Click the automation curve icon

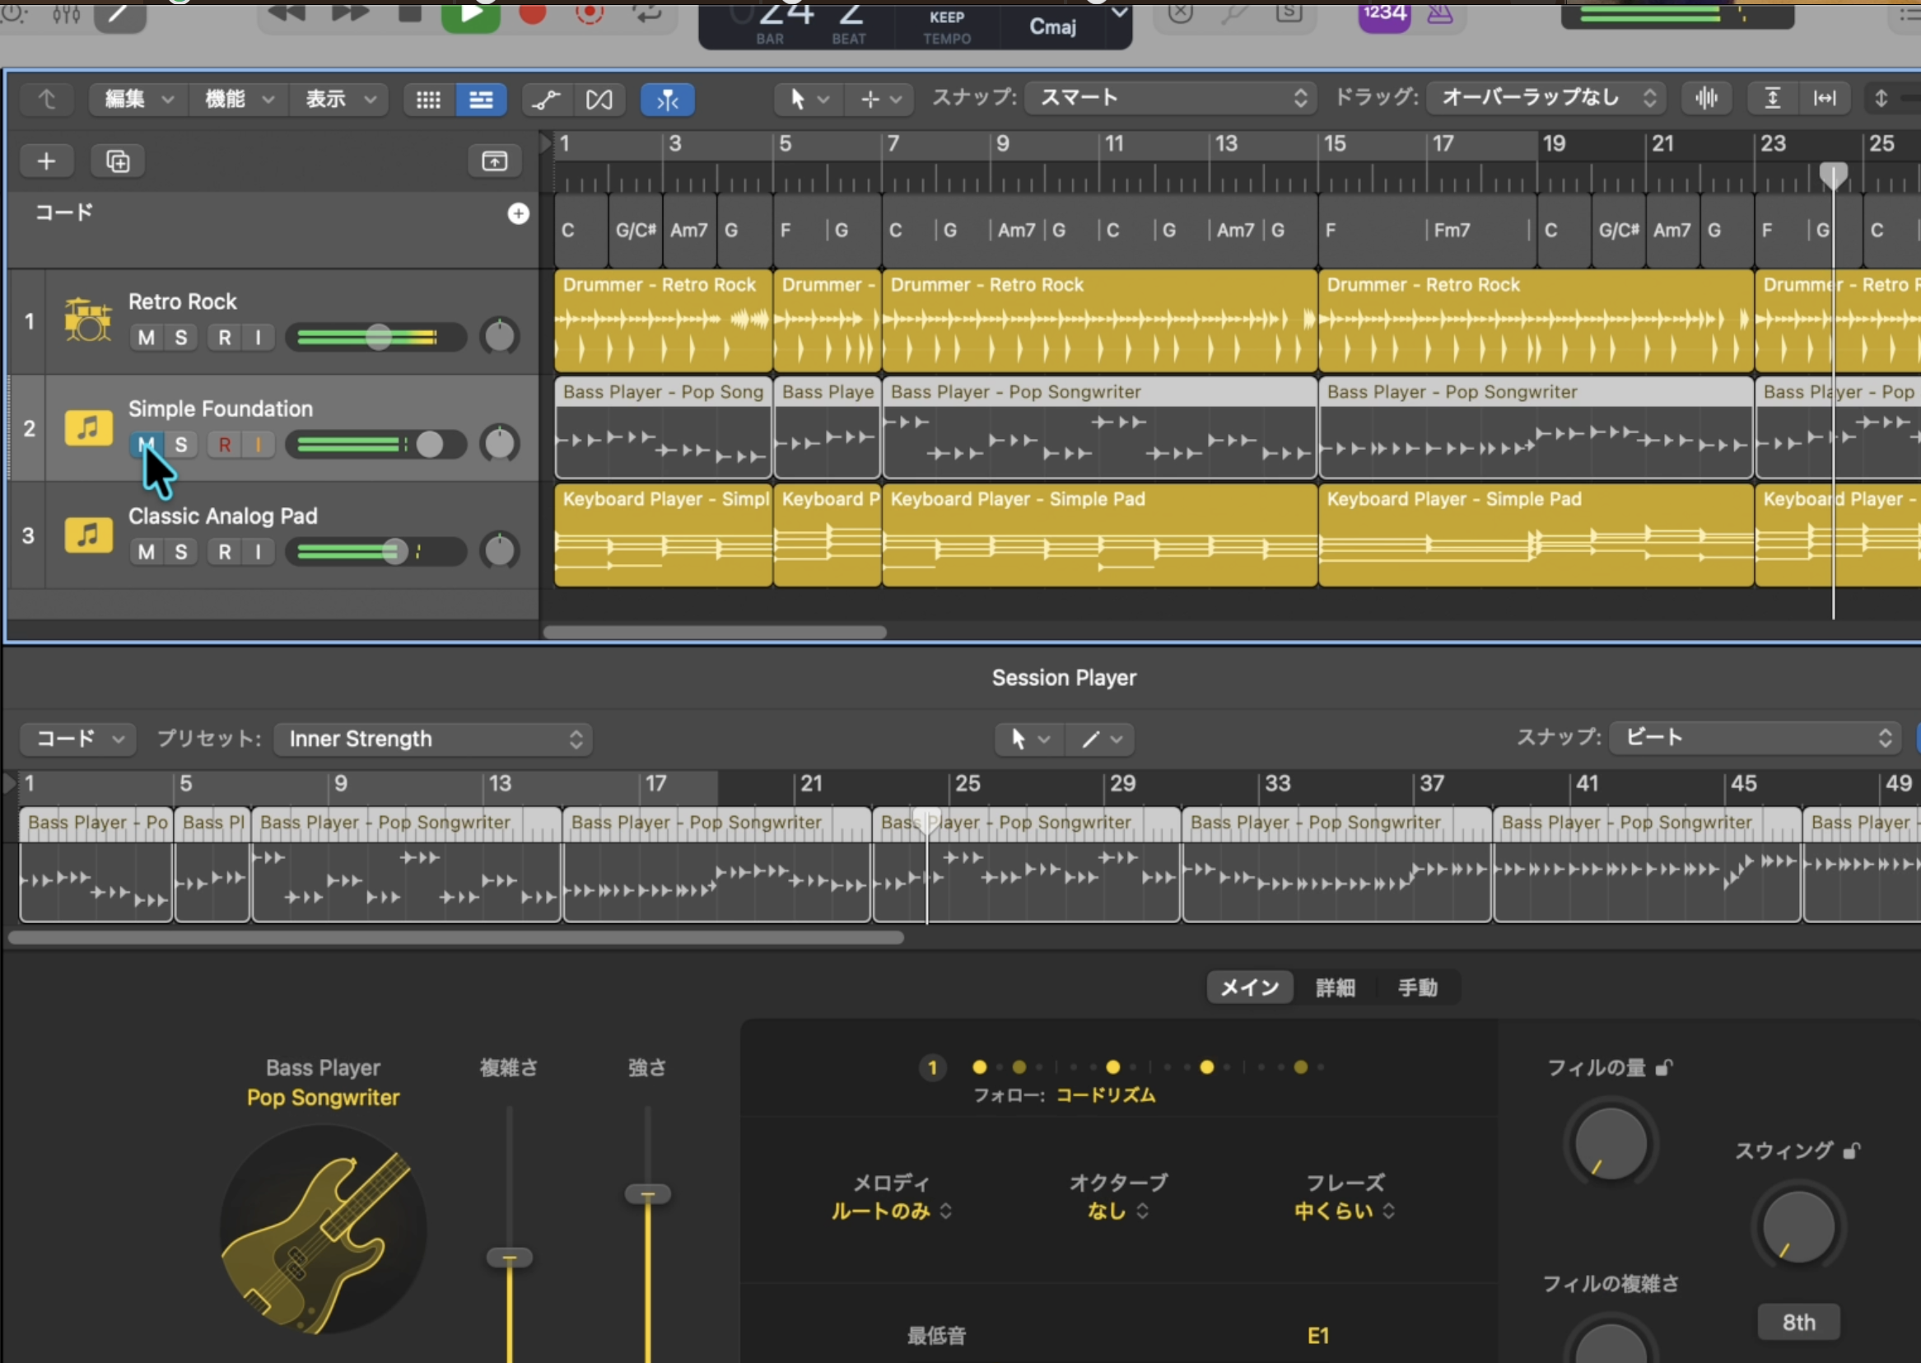pos(546,100)
